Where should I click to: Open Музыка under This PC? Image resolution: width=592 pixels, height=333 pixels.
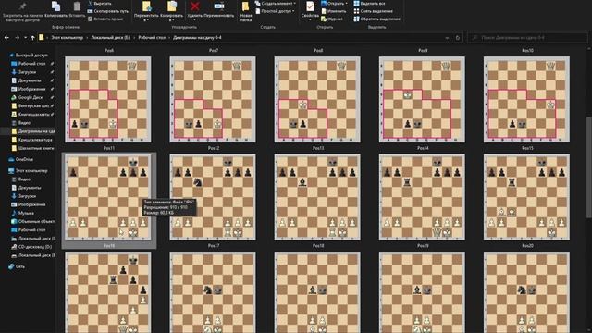[x=26, y=213]
